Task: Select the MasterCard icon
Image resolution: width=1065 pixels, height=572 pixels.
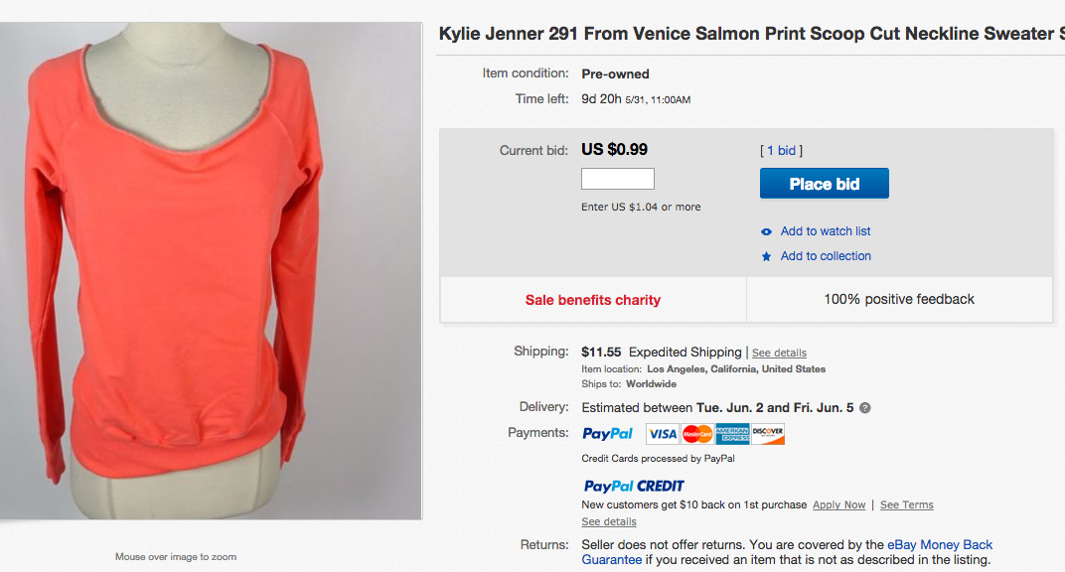Action: click(x=697, y=434)
